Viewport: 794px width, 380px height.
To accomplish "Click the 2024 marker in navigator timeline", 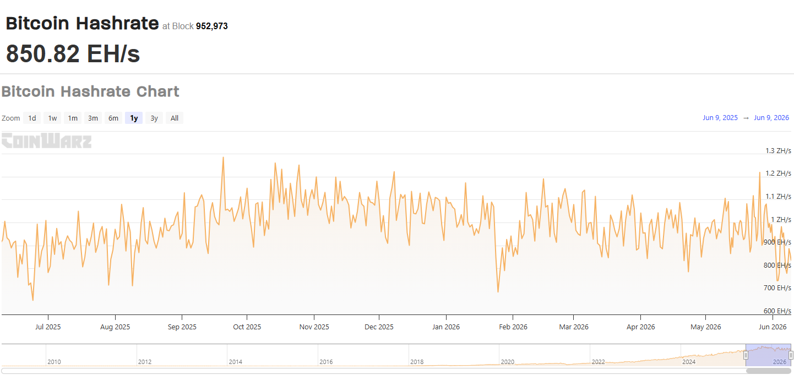I will click(x=689, y=362).
